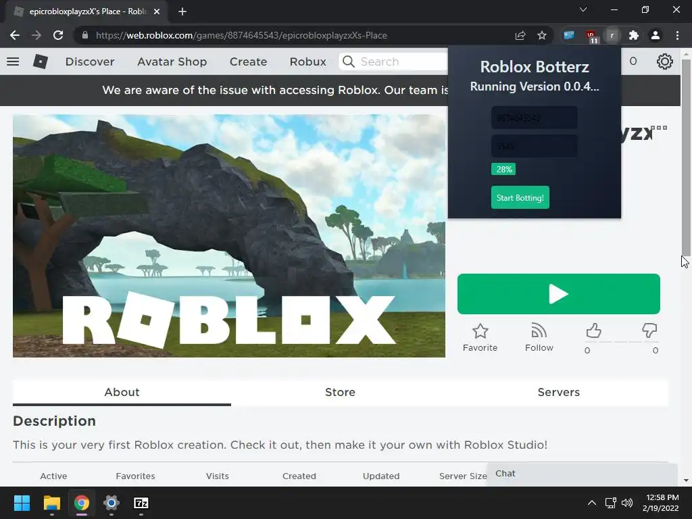This screenshot has height=519, width=692.
Task: Share this page from address bar
Action: click(520, 35)
